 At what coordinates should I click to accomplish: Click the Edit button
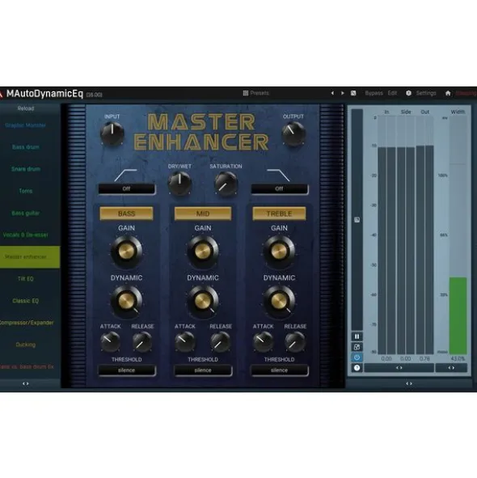pos(392,93)
